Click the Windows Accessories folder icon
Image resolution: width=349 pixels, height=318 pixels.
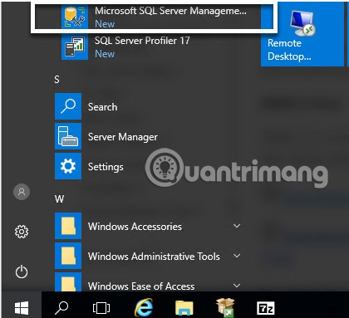[x=68, y=226]
